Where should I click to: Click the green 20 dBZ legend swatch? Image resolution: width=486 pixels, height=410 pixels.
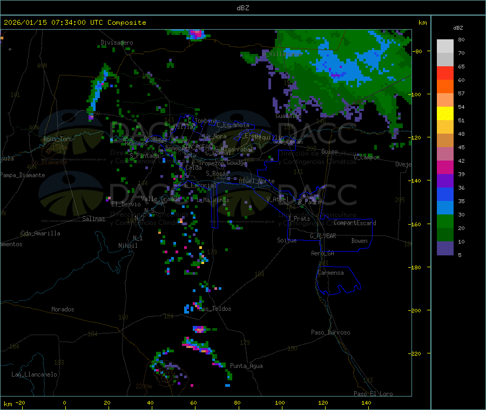coord(445,221)
